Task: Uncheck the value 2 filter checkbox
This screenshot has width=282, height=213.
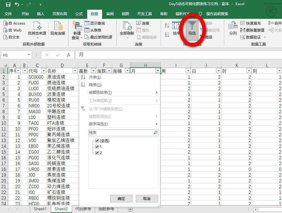Action: [x=97, y=153]
